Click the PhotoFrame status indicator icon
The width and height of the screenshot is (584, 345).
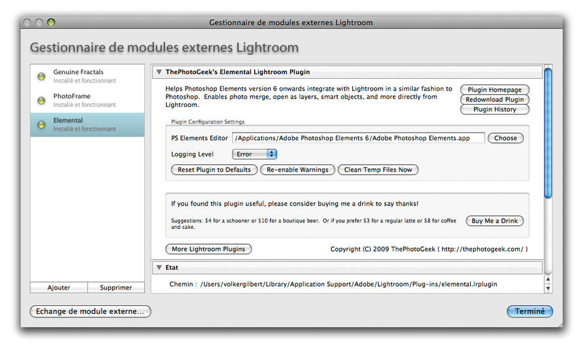[41, 100]
